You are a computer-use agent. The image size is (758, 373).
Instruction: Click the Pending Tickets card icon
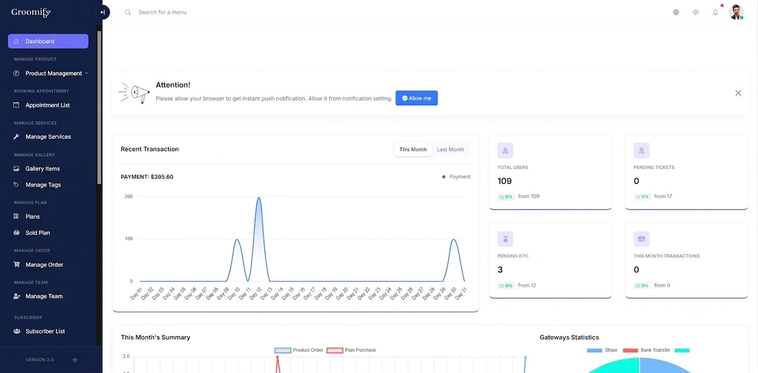[641, 151]
